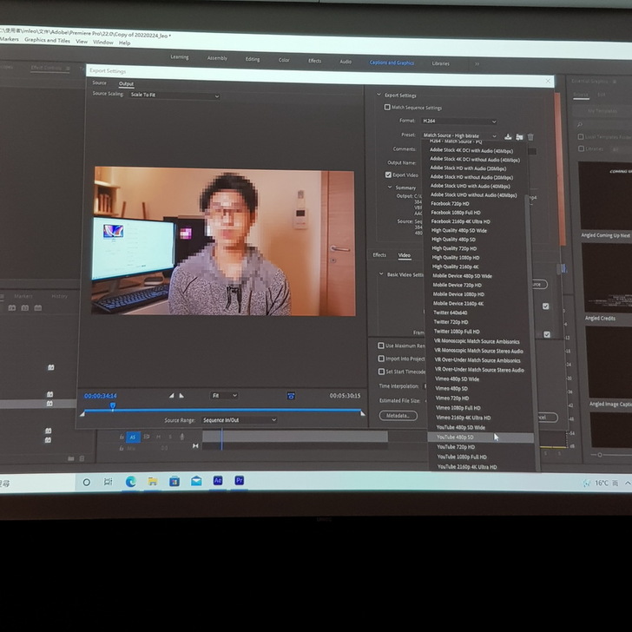The image size is (632, 632).
Task: Open the Graphics and Titles menu
Action: pyautogui.click(x=47, y=40)
